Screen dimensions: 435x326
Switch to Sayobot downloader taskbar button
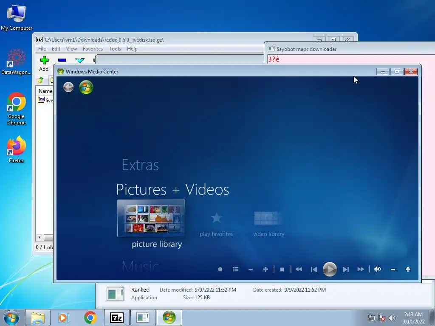coord(143,318)
